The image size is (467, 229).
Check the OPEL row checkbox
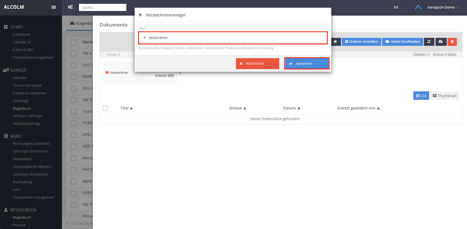(73, 135)
